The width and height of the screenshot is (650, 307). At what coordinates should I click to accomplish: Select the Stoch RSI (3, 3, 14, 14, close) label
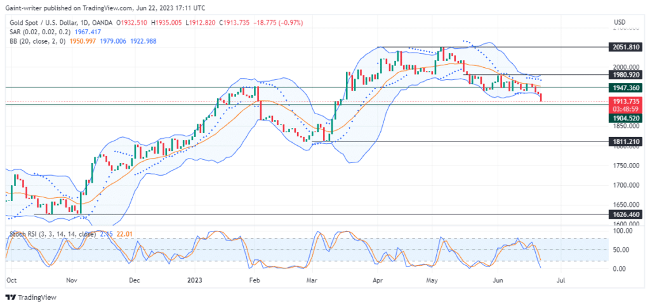[x=53, y=234]
